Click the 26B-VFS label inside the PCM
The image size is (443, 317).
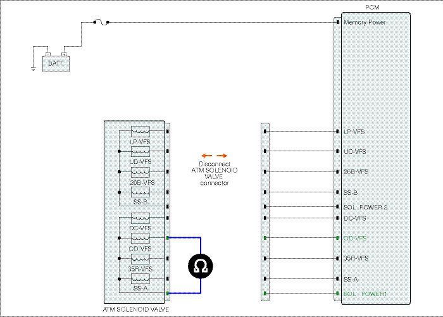356,171
